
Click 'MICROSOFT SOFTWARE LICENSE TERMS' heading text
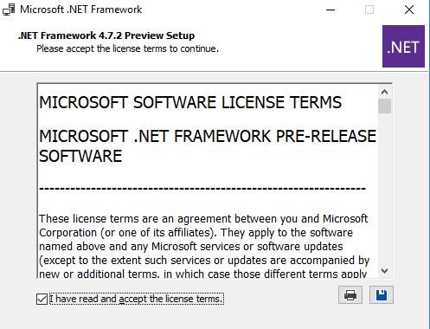click(190, 102)
